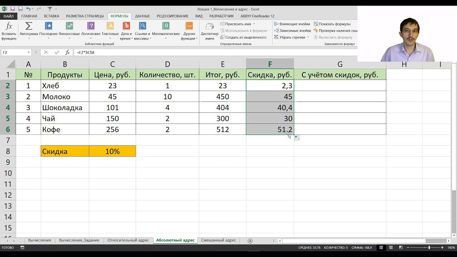
Task: Click Зависимые ячейки to trace dependents
Action: click(x=292, y=31)
